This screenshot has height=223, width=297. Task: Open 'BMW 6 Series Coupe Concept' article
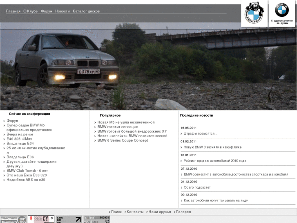(x=123, y=140)
